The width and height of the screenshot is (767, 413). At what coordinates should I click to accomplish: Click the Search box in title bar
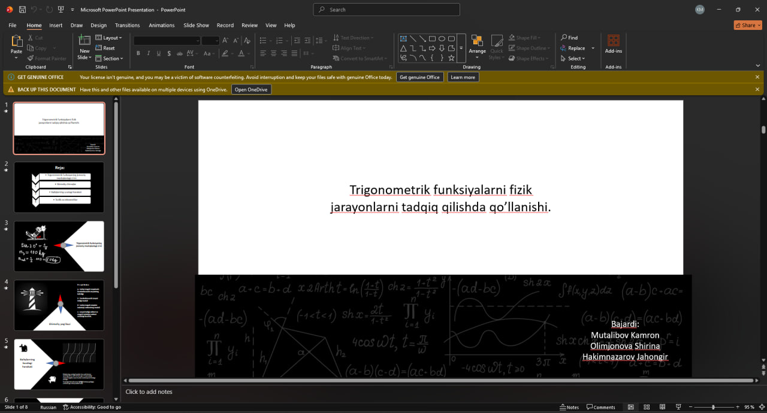point(386,10)
